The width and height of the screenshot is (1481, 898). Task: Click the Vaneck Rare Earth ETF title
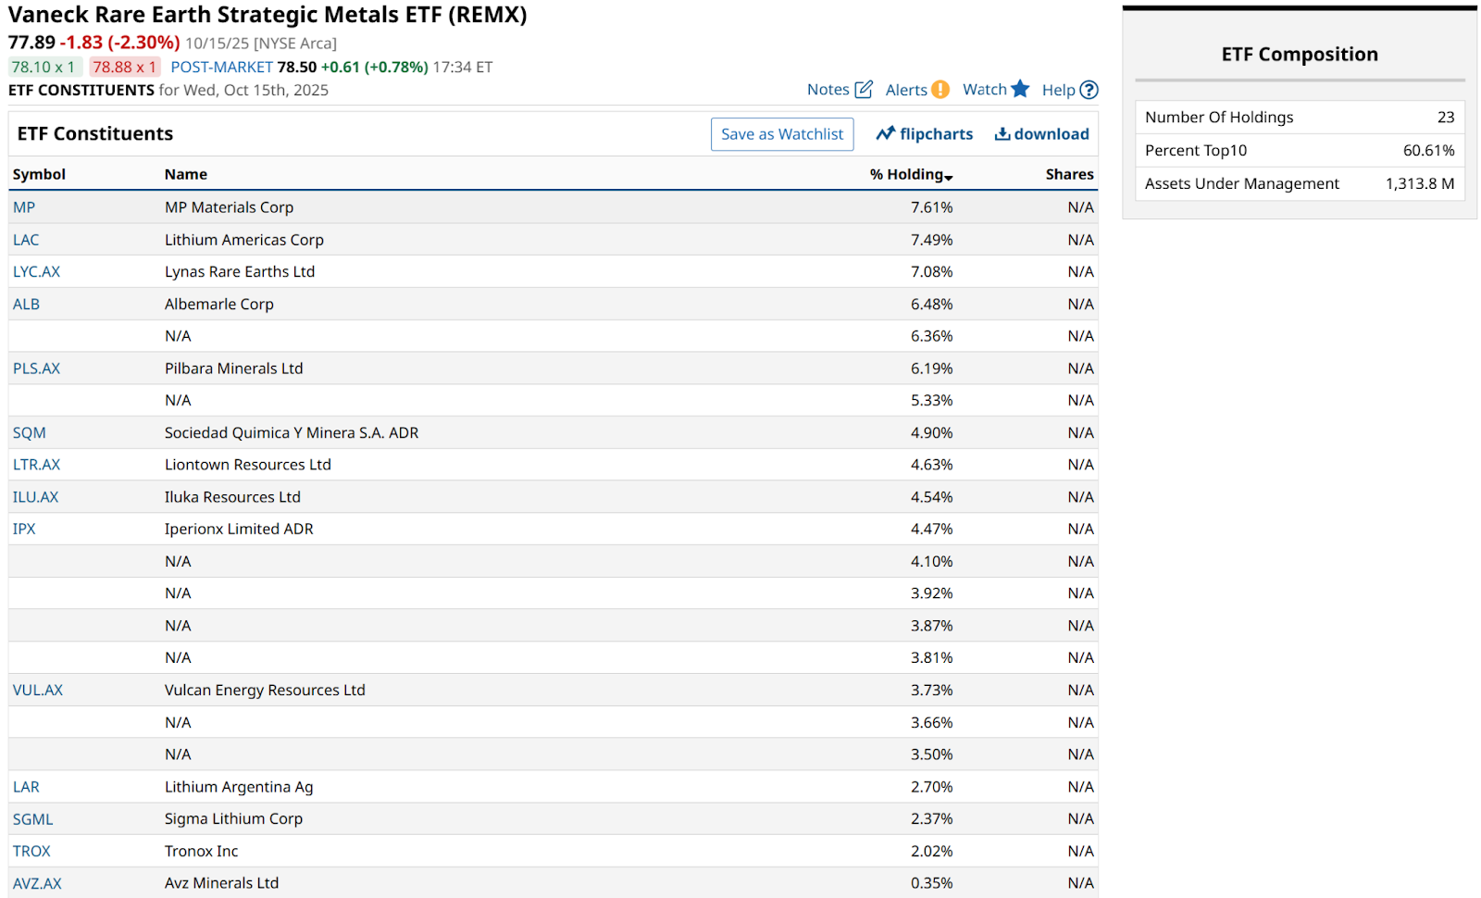click(x=268, y=15)
